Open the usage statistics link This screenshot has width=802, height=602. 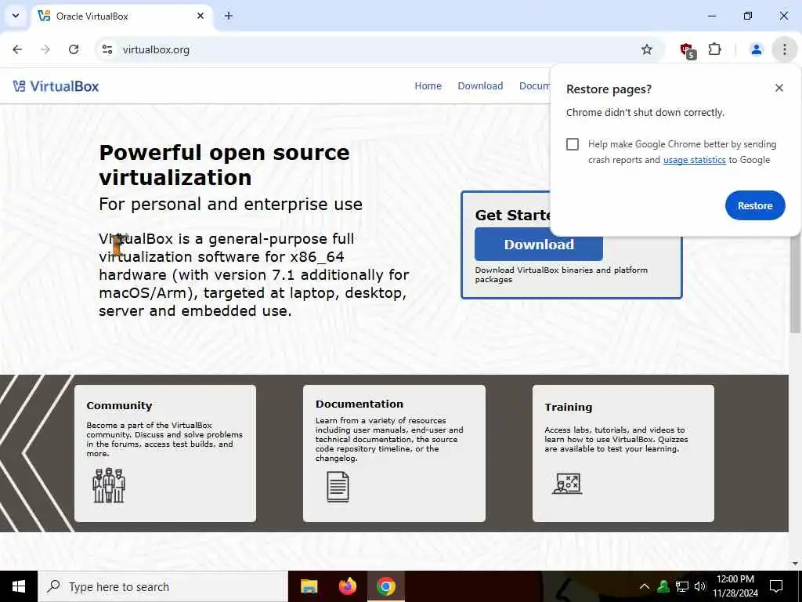695,160
